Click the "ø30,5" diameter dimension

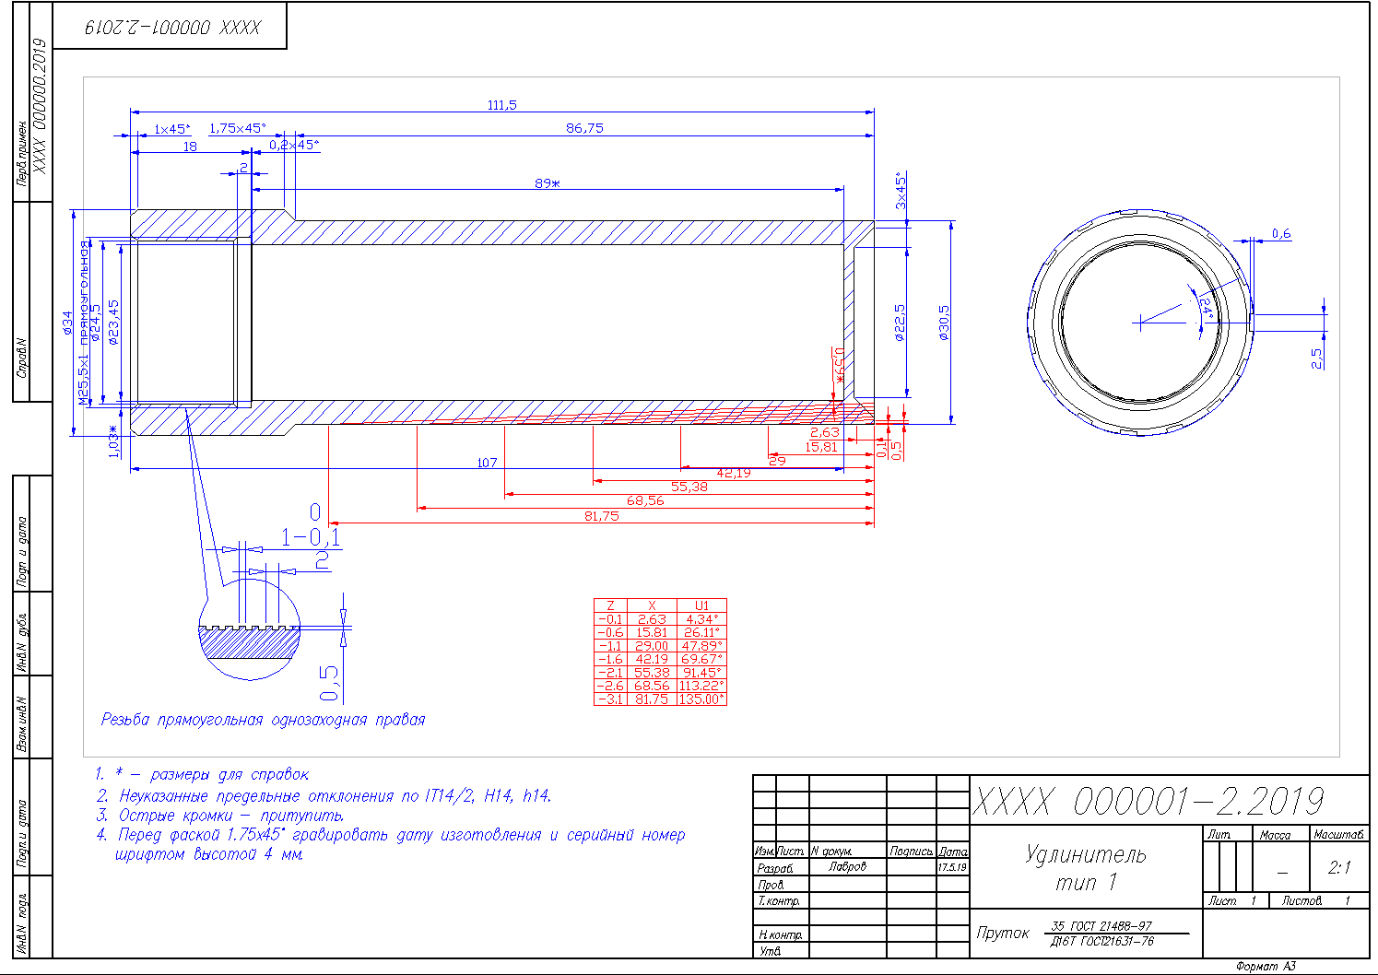(943, 323)
